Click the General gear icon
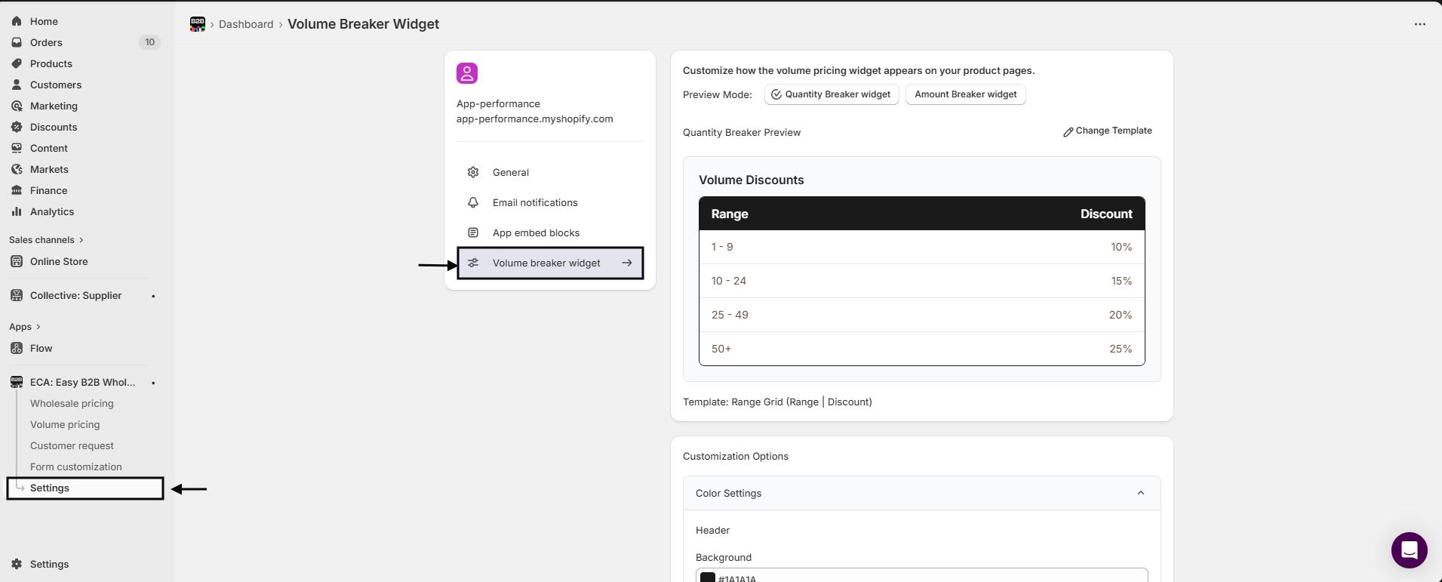Viewport: 1442px width, 582px height. coord(473,172)
